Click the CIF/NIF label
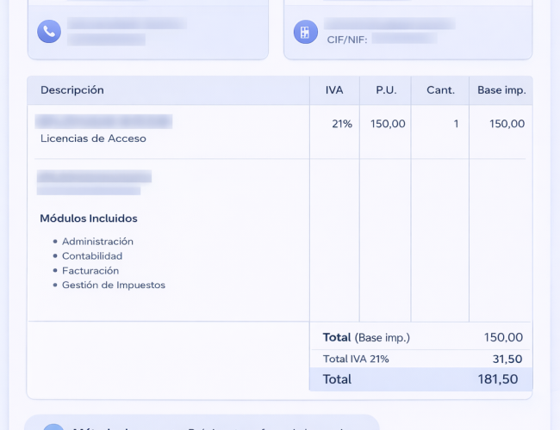 point(347,40)
